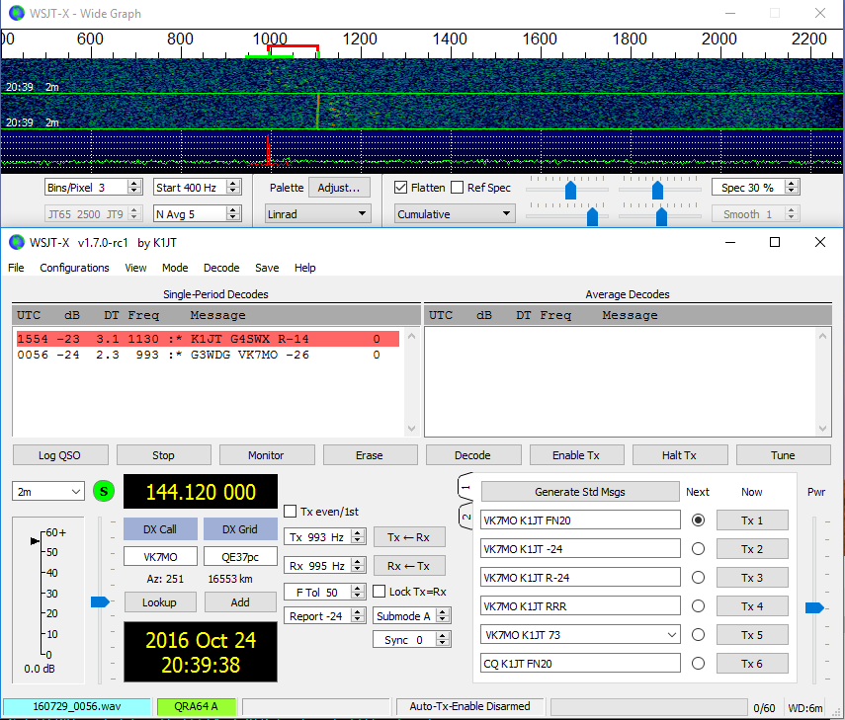Select the Next radio for VK7MO K1JT FN20
845x720 pixels.
pyautogui.click(x=698, y=520)
